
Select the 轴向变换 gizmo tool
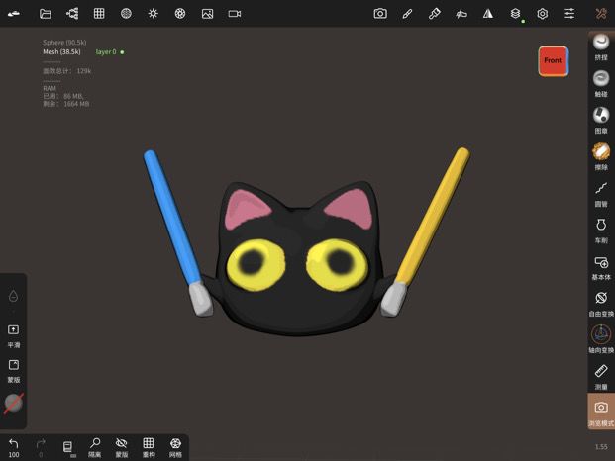[601, 339]
